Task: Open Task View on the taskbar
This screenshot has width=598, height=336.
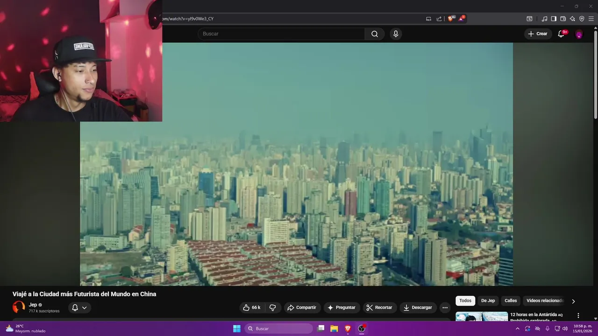Action: click(320, 329)
